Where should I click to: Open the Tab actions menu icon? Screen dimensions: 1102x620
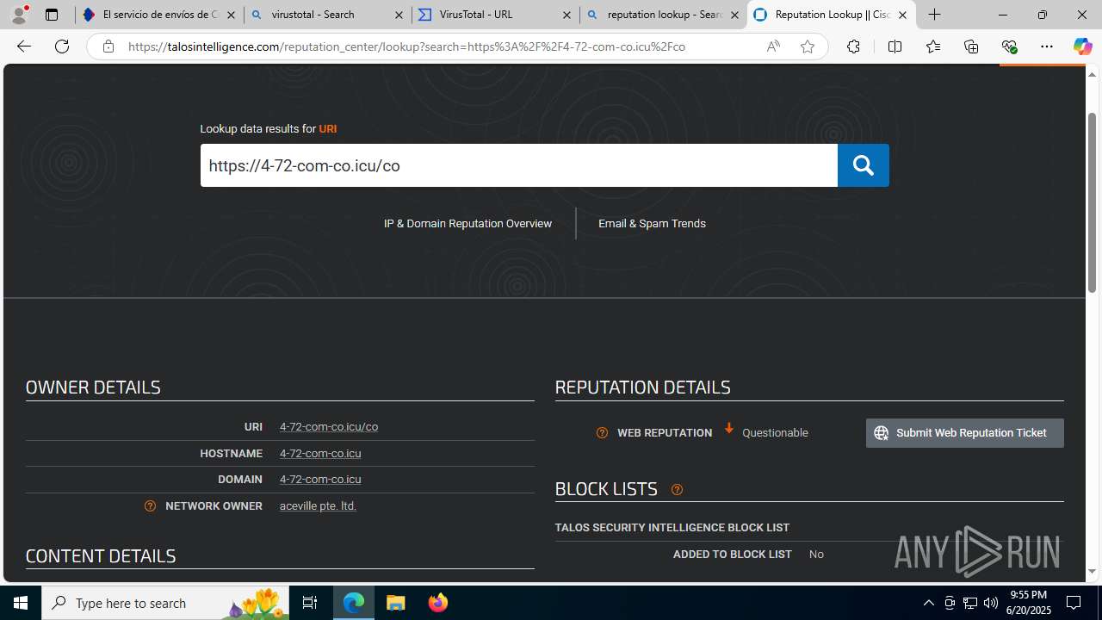tap(51, 15)
